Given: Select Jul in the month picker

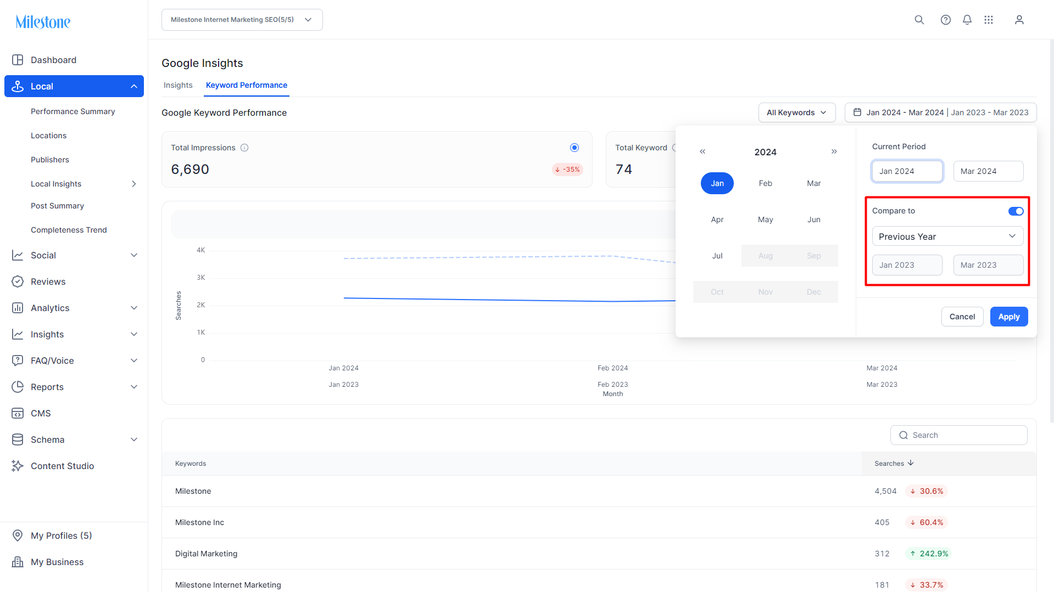Looking at the screenshot, I should [717, 256].
